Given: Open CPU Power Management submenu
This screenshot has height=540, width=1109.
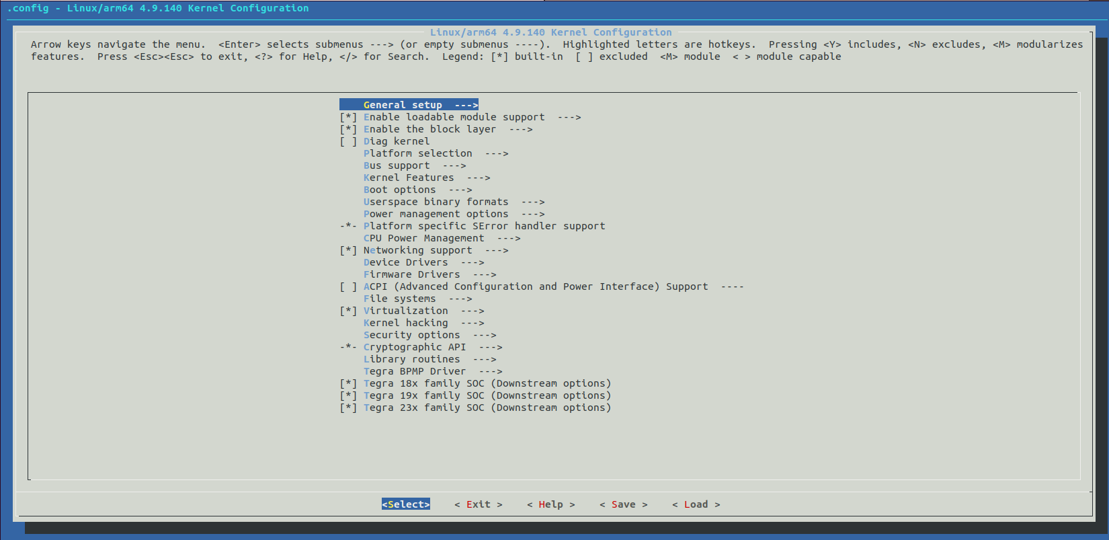Looking at the screenshot, I should pos(442,238).
